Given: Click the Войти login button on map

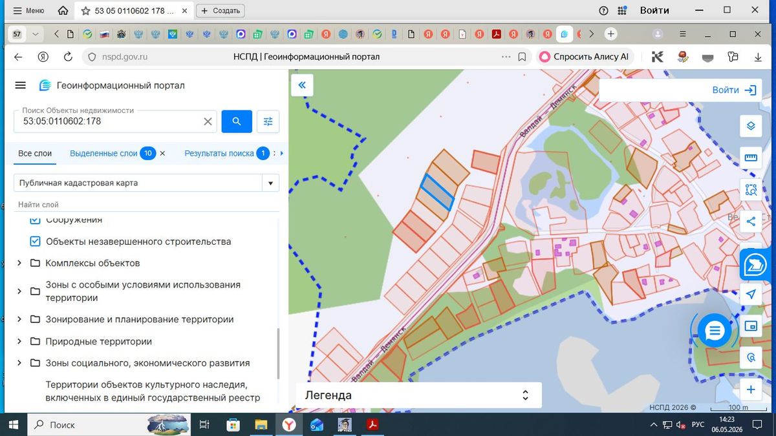Looking at the screenshot, I should tap(734, 90).
